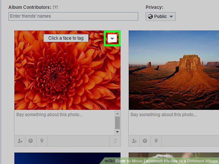Select the desert butte photo thumbnail
The width and height of the screenshot is (219, 164).
(174, 70)
